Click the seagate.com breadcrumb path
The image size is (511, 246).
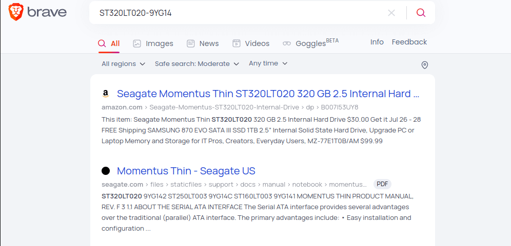coord(234,185)
